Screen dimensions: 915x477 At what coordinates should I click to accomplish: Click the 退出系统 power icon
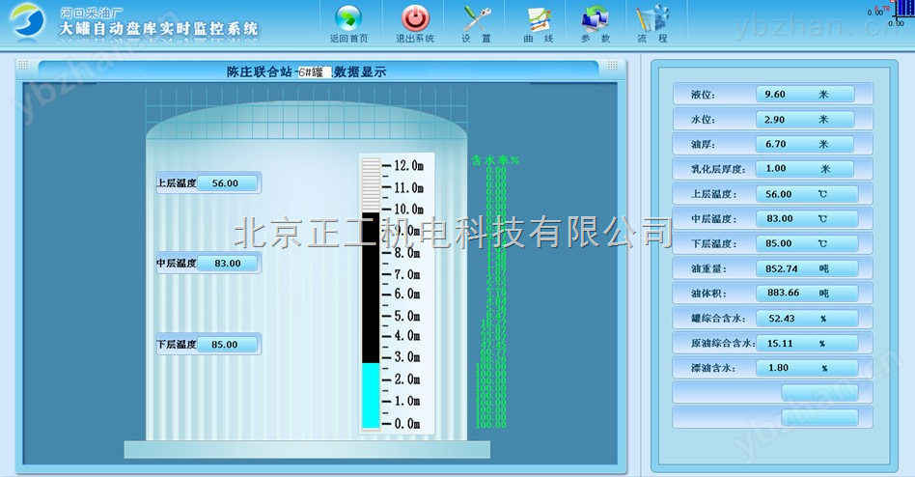click(415, 18)
